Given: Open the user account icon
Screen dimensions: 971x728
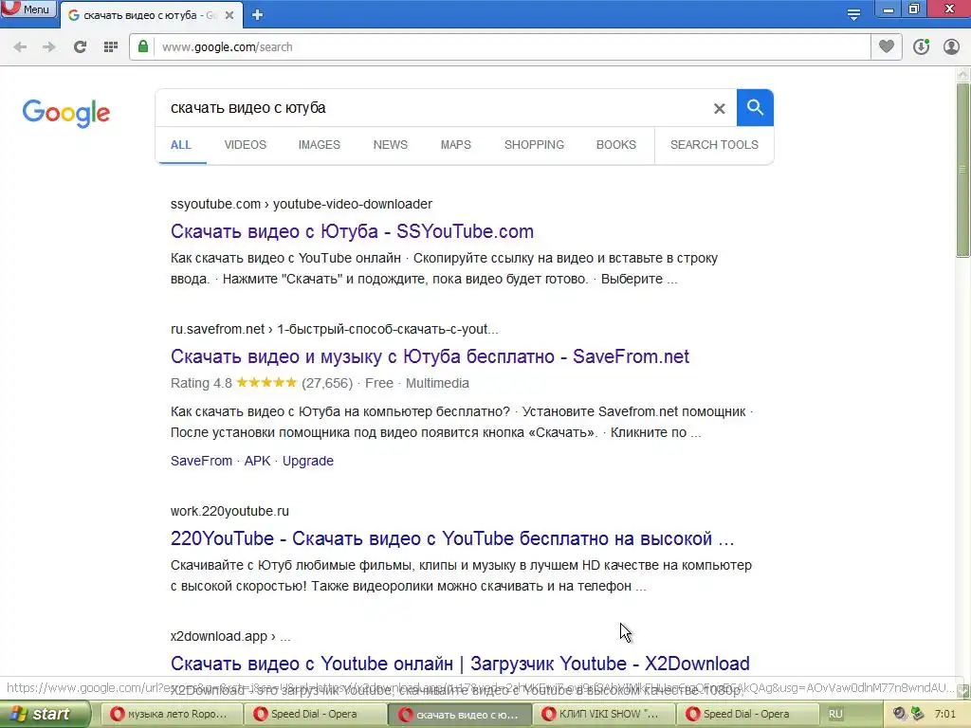Looking at the screenshot, I should pos(951,47).
